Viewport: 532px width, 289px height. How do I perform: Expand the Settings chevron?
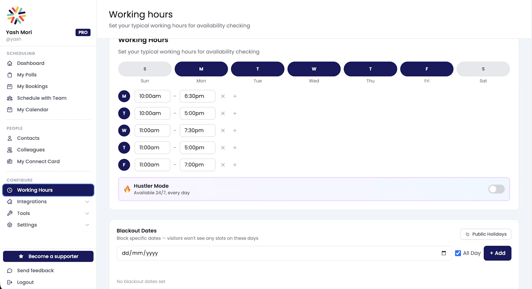click(87, 225)
